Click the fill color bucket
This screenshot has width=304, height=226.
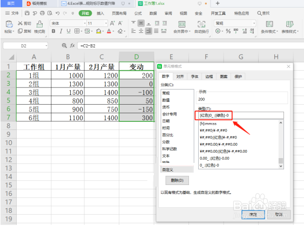tap(98, 31)
